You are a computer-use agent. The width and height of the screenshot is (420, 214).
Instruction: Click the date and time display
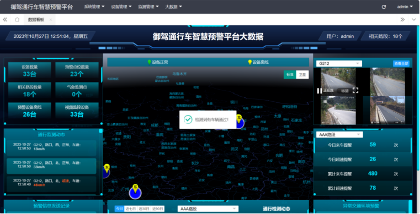51,36
